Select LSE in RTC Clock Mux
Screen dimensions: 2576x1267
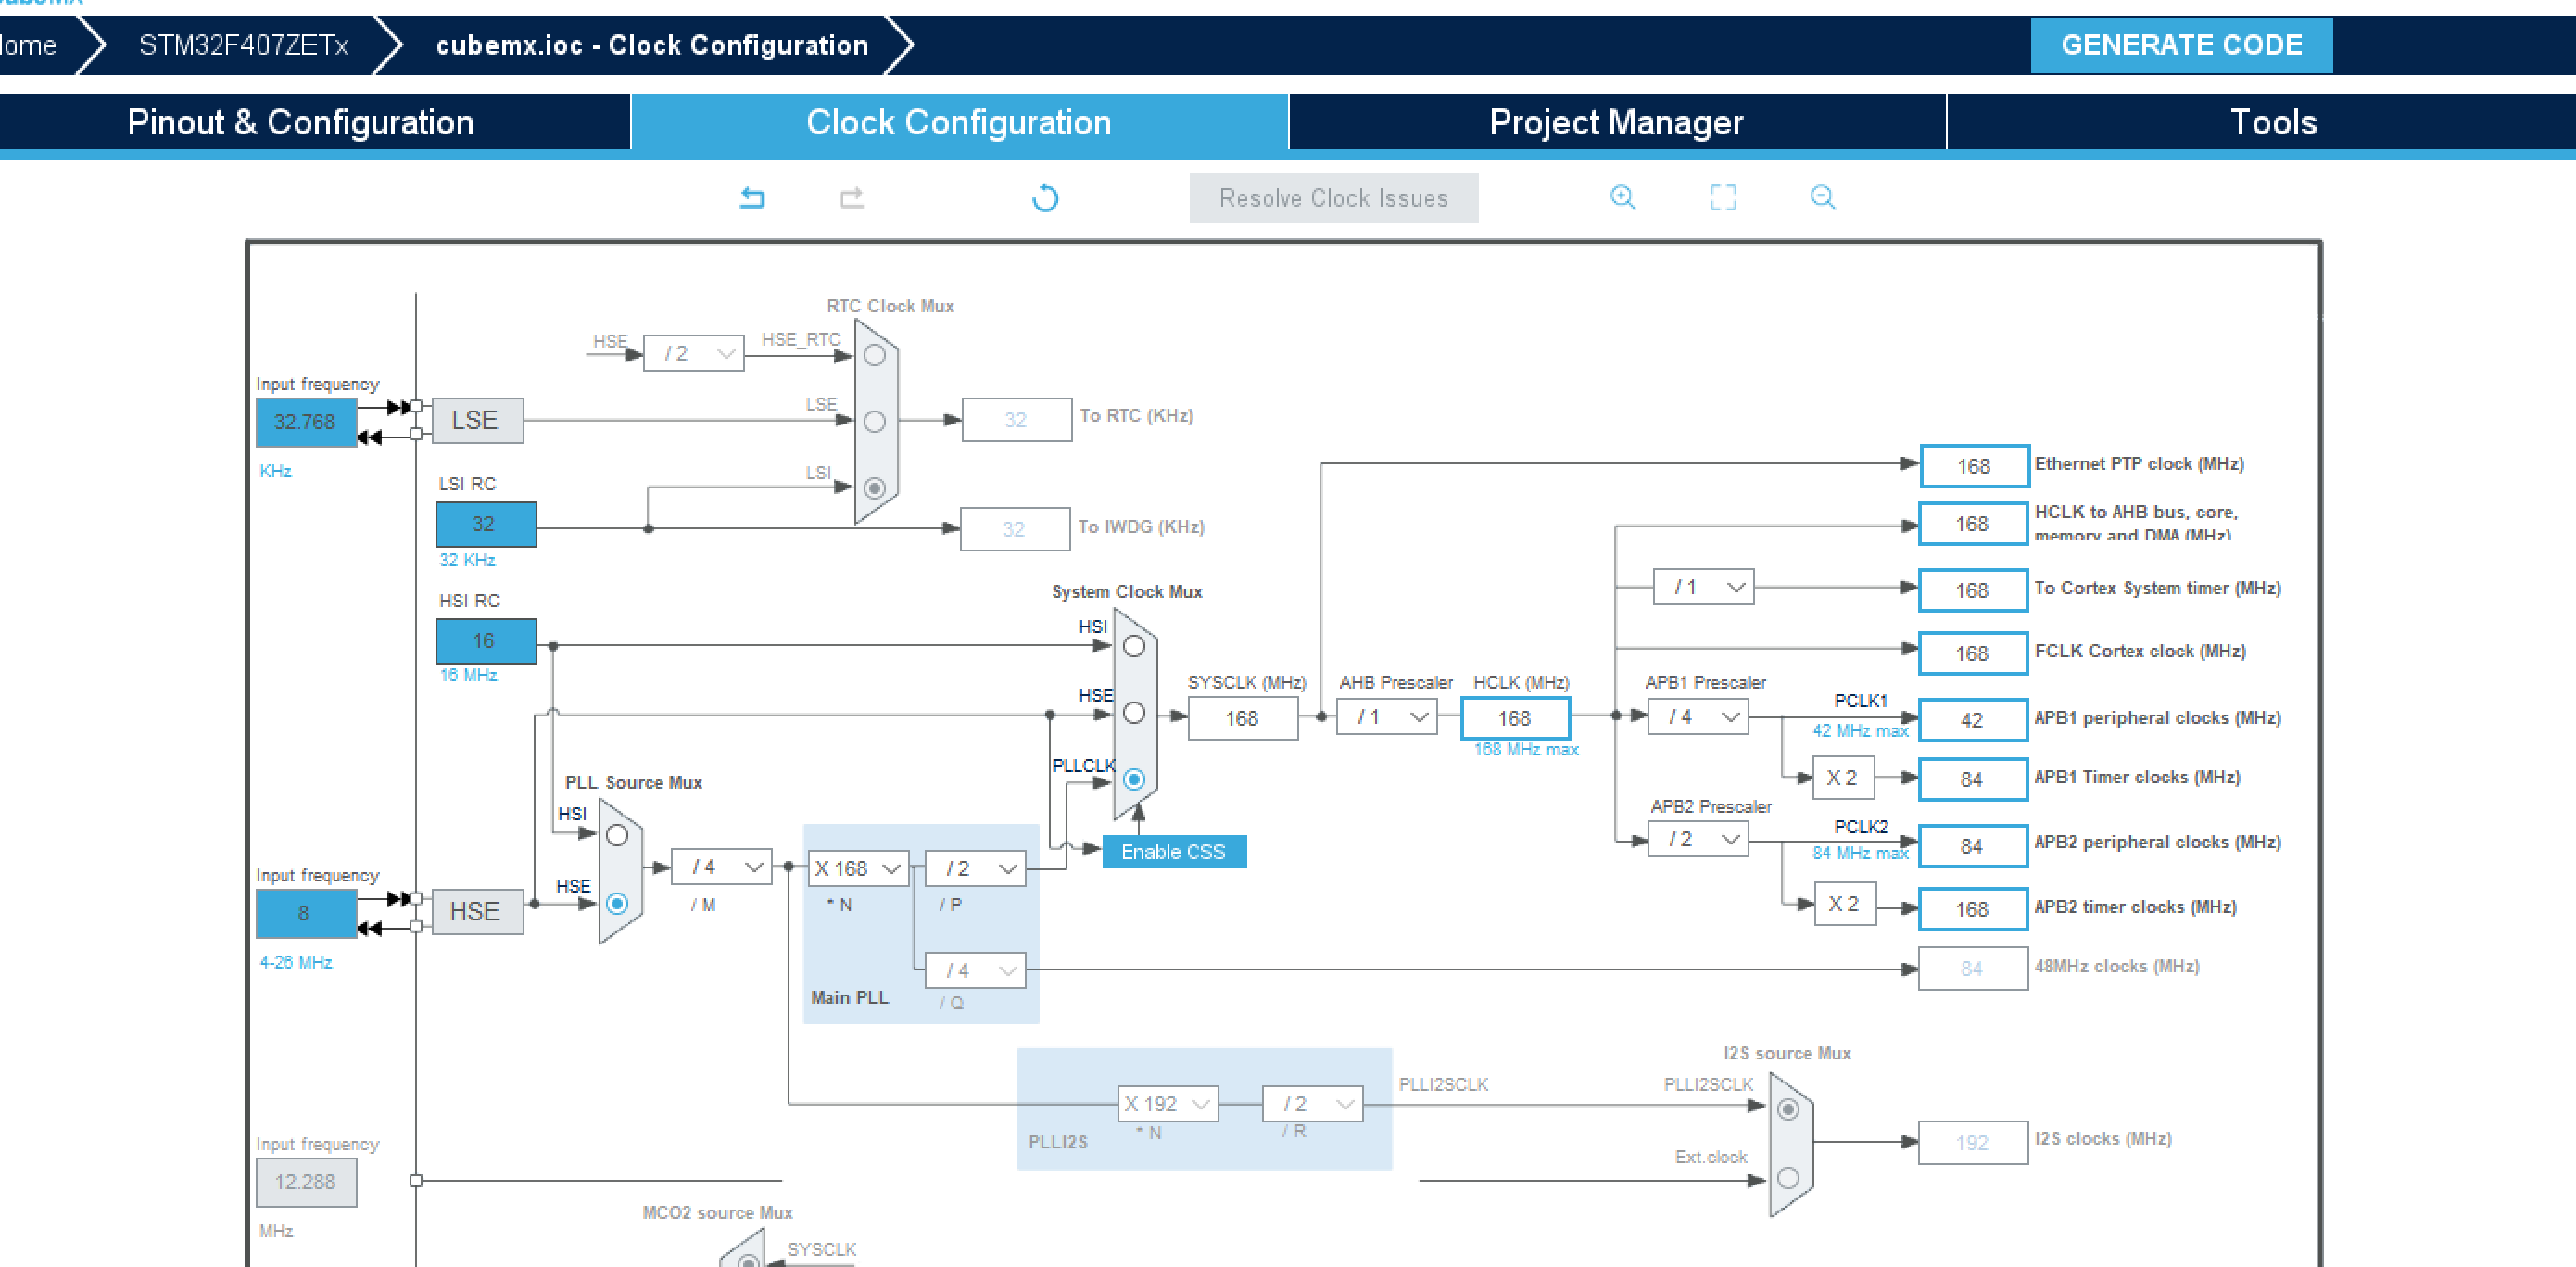pyautogui.click(x=875, y=421)
